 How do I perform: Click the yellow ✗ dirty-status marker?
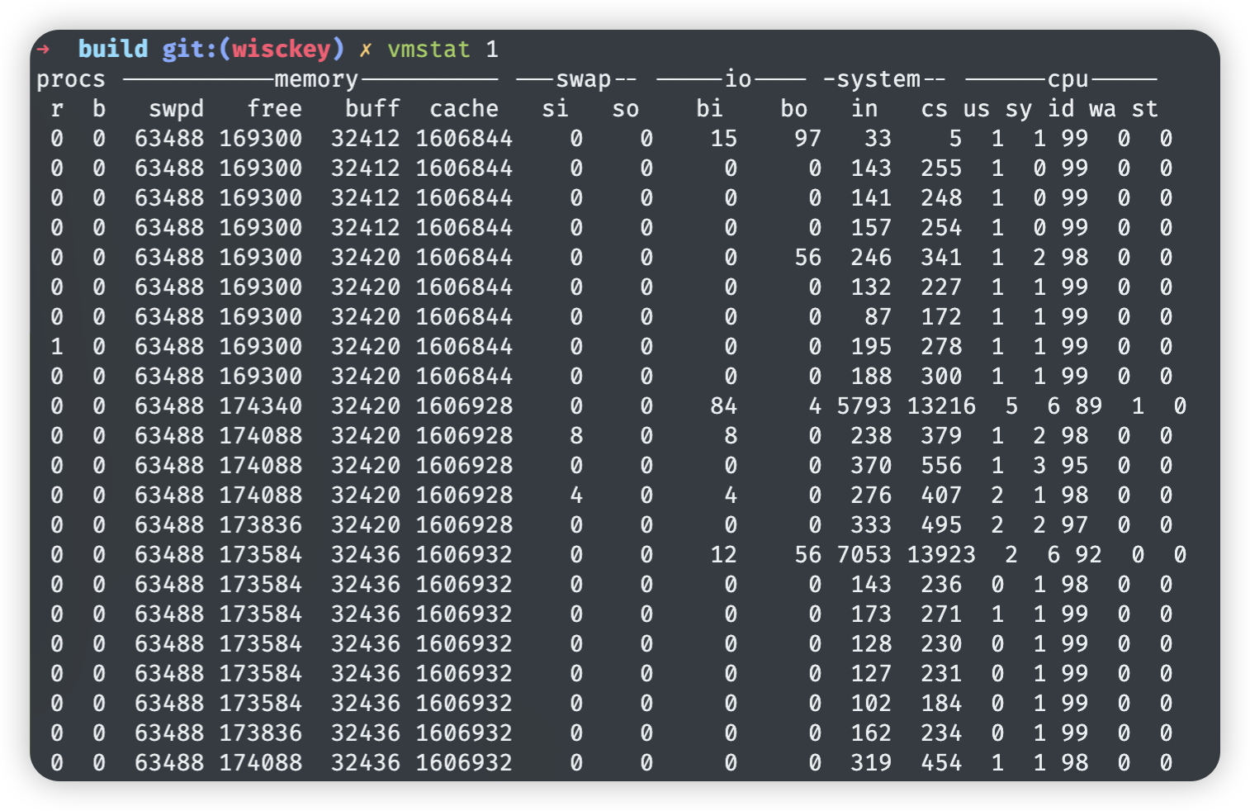[366, 50]
